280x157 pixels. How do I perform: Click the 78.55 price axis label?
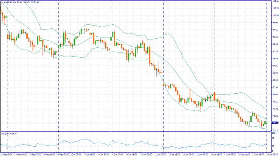tap(275, 102)
